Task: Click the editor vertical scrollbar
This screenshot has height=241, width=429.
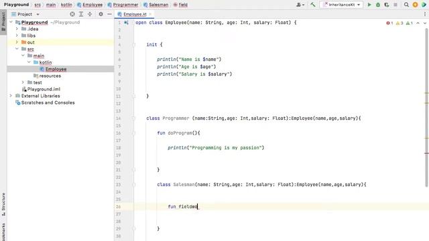Action: 426,108
